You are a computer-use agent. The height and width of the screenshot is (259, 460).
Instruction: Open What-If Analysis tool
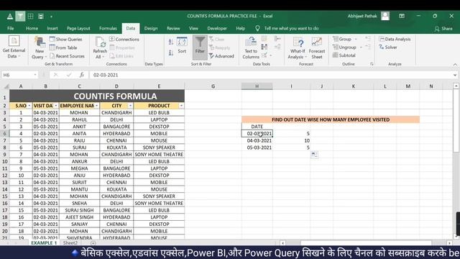[298, 48]
